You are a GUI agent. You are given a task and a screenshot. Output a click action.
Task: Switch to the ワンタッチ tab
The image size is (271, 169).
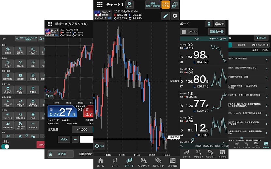[144, 162]
